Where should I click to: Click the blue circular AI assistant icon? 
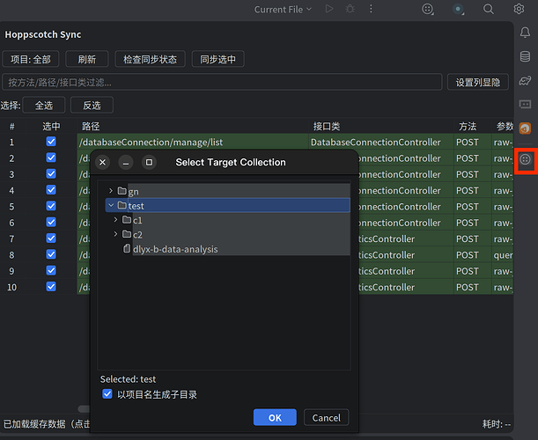coord(458,9)
